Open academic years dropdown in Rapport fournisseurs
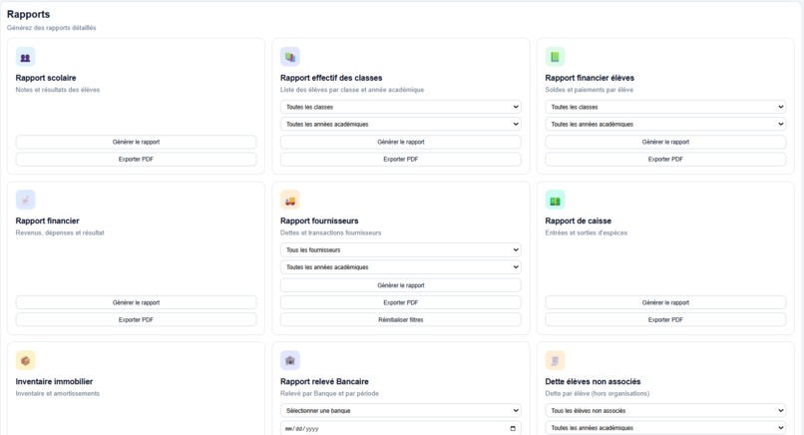Image resolution: width=804 pixels, height=435 pixels. 400,267
